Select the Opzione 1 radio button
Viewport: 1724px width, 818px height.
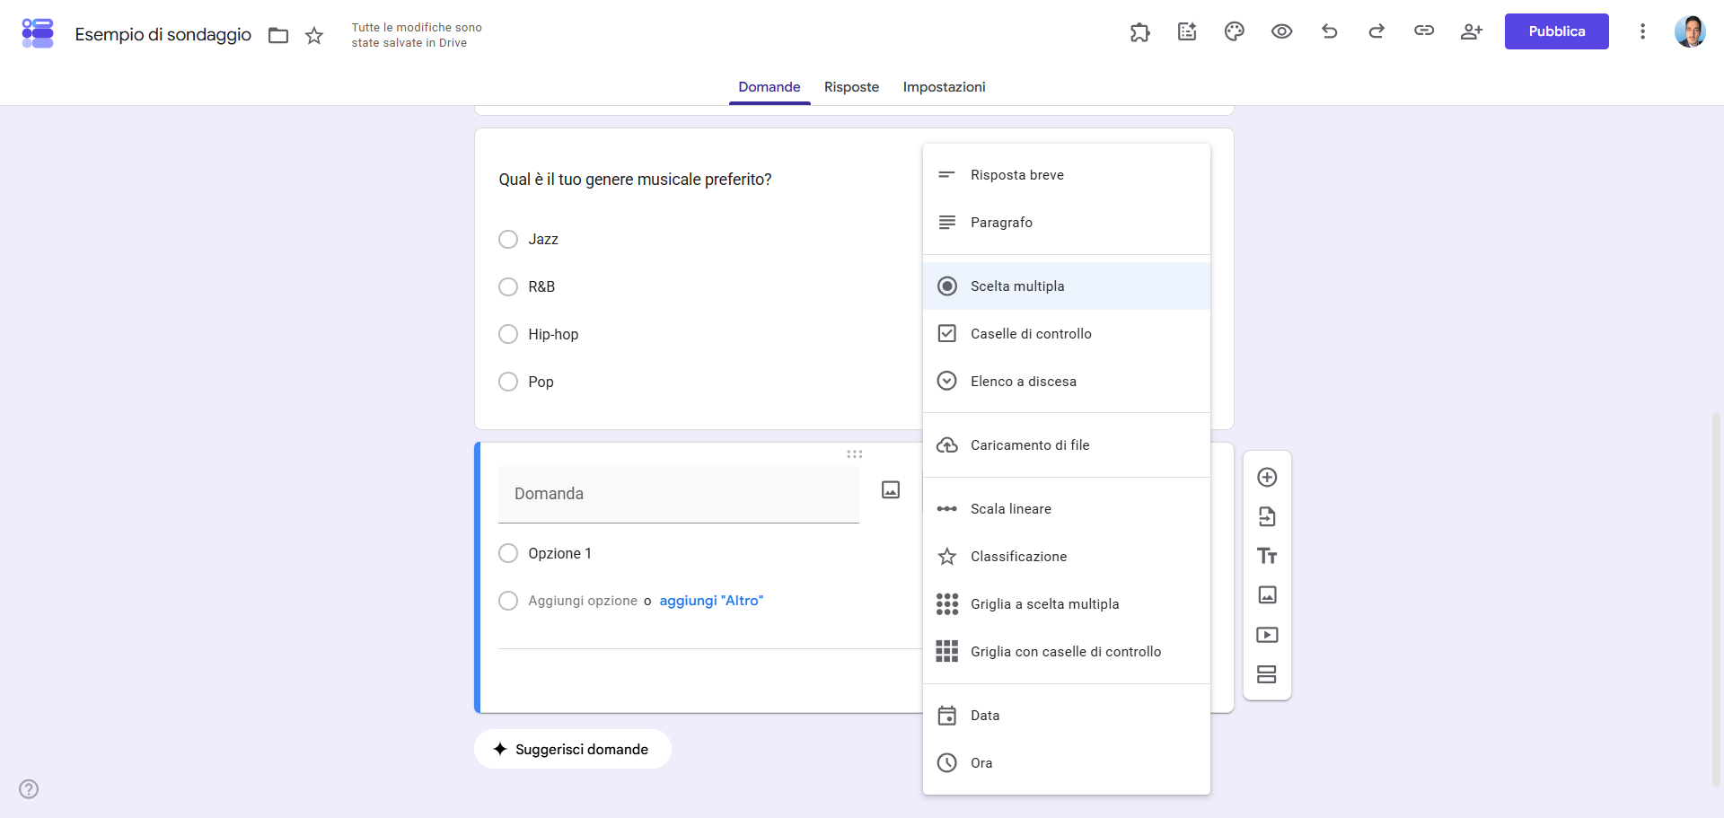click(508, 553)
